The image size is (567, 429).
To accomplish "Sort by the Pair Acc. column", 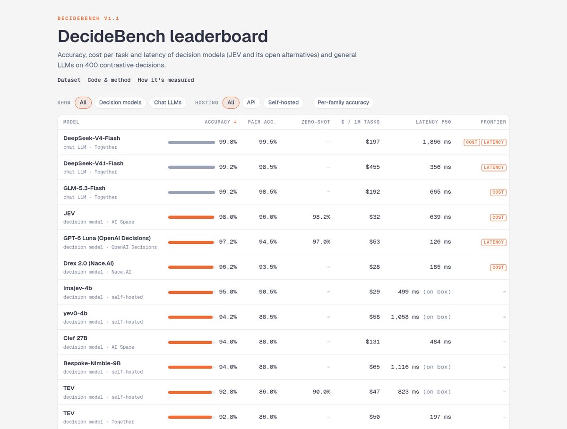I will (262, 122).
